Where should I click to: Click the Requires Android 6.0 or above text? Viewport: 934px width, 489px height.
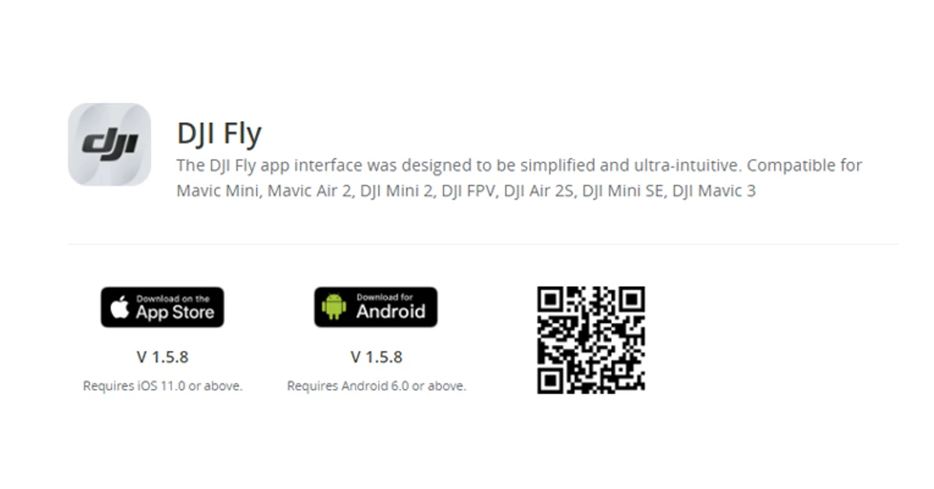click(x=377, y=385)
